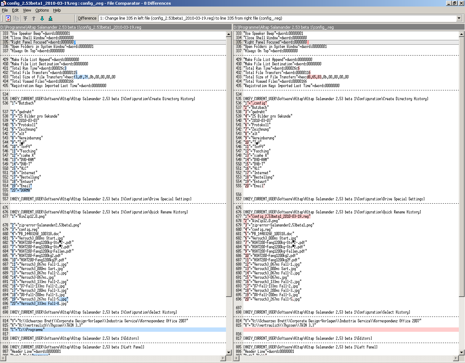
Task: Select "Total Run Time" line in left pane
Action: [38, 68]
